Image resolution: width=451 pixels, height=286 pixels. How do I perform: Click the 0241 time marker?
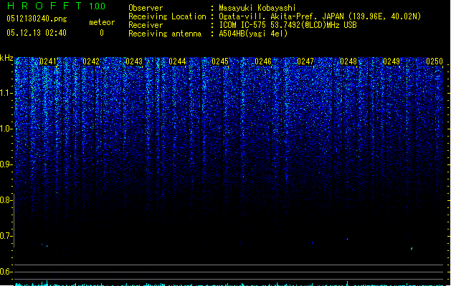[48, 61]
